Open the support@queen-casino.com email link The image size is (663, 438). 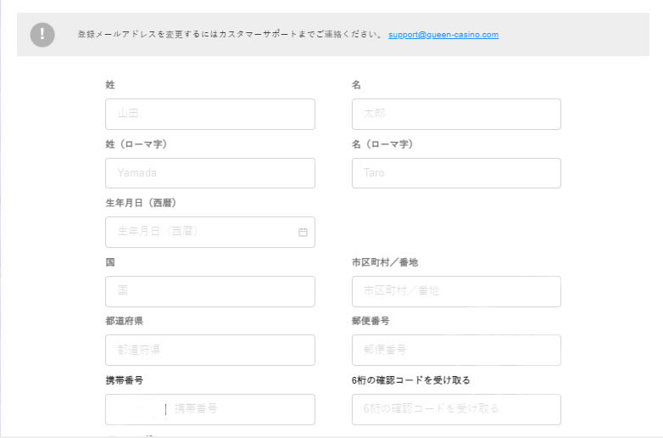click(x=443, y=35)
